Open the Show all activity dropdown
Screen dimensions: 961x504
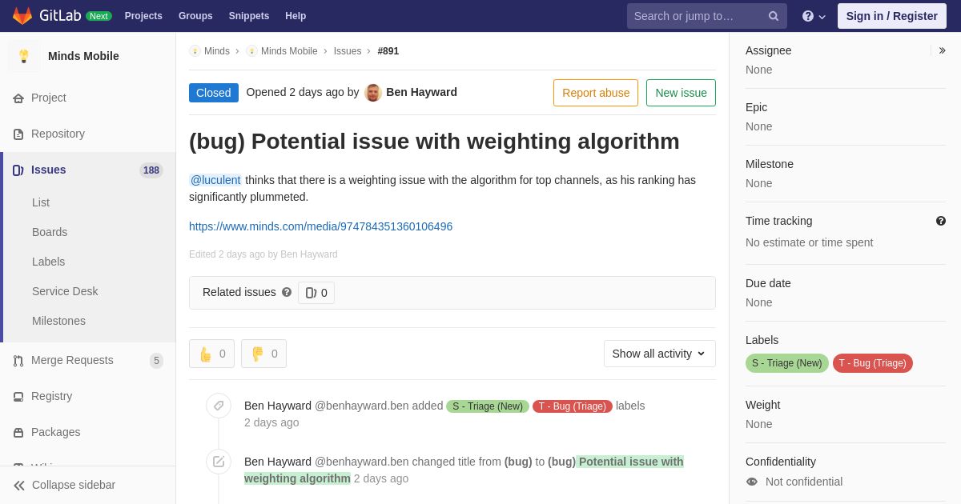(x=660, y=354)
